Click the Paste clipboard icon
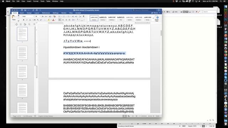 14,17
